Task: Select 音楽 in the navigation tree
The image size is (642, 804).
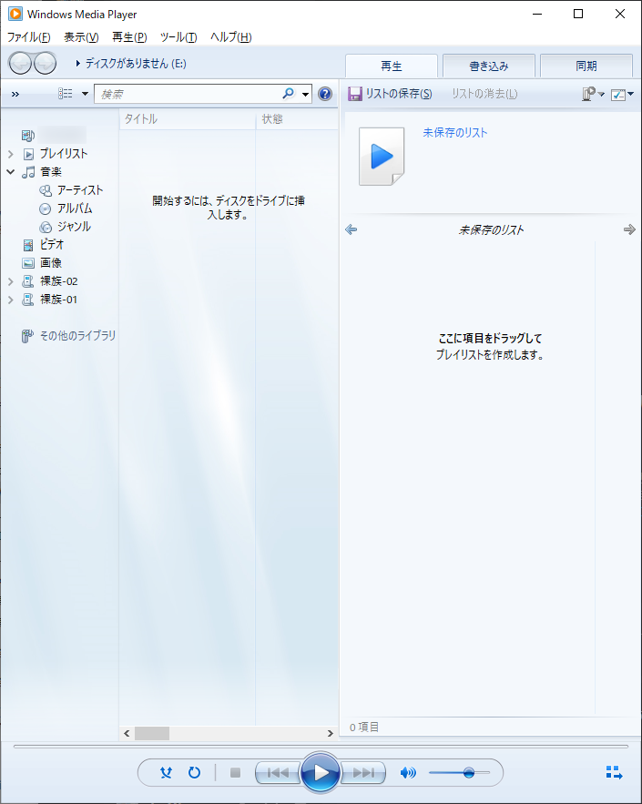Action: pos(51,172)
